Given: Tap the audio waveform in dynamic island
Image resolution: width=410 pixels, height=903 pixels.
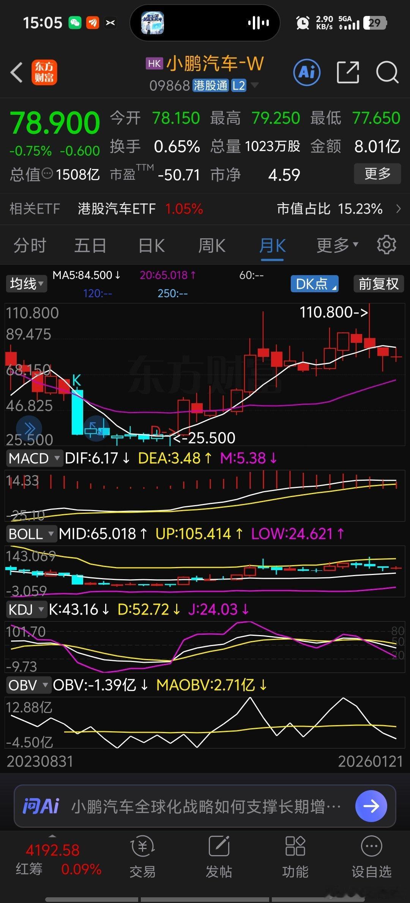Looking at the screenshot, I should pyautogui.click(x=259, y=23).
